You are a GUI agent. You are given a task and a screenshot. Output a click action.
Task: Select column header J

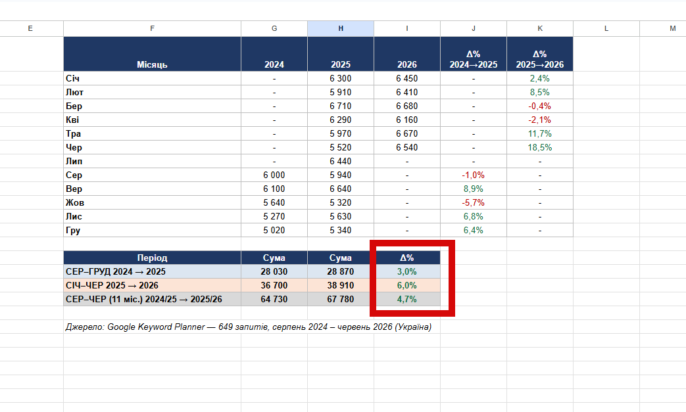pyautogui.click(x=474, y=28)
